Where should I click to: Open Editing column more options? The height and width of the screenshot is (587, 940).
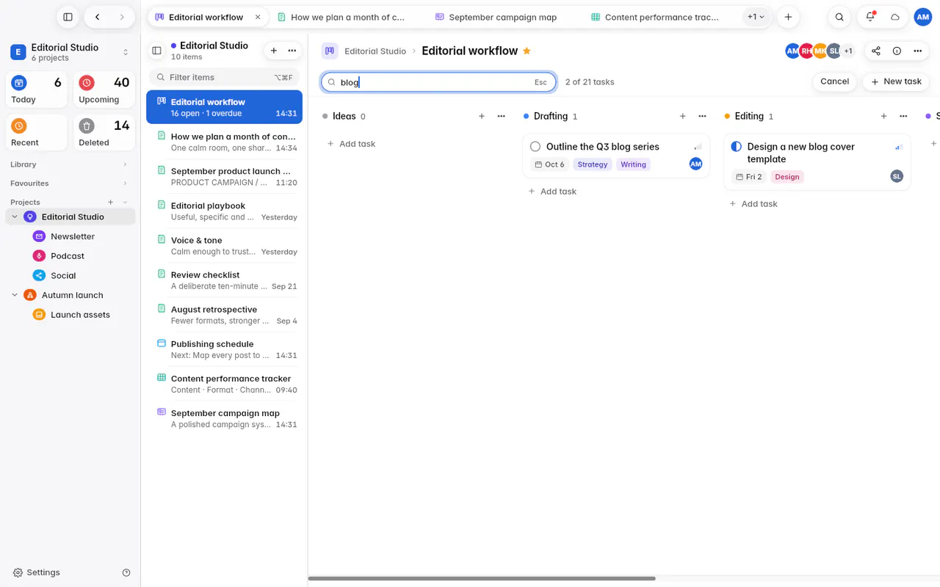(x=903, y=116)
